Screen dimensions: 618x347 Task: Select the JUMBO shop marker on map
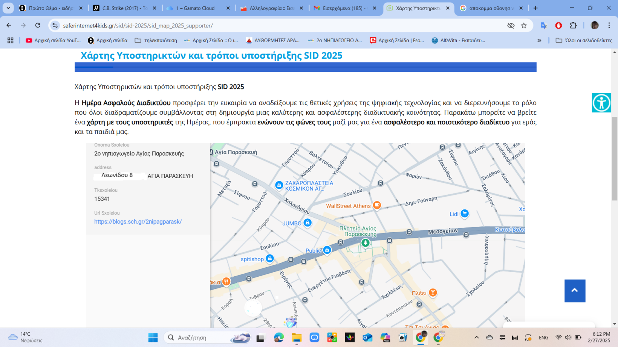pyautogui.click(x=307, y=223)
